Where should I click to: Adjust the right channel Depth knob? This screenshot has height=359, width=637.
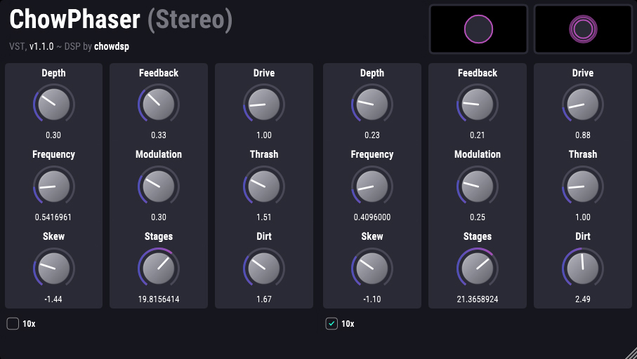(372, 104)
